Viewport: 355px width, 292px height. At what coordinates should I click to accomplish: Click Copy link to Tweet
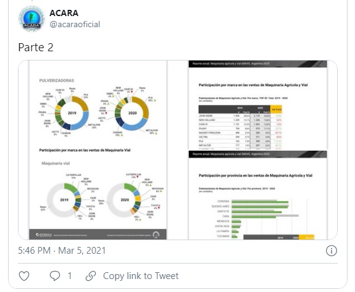pos(141,276)
